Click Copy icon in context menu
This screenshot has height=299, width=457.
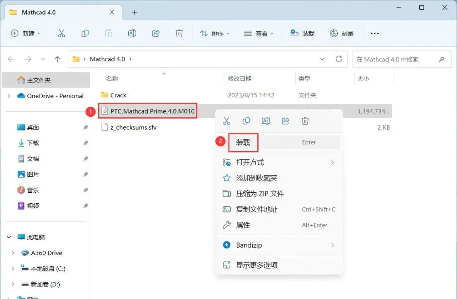point(246,121)
